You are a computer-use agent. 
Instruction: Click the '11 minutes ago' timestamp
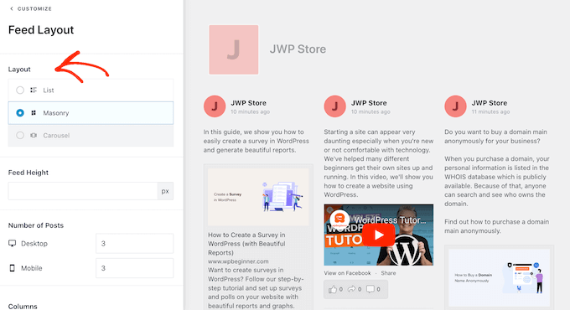click(490, 112)
